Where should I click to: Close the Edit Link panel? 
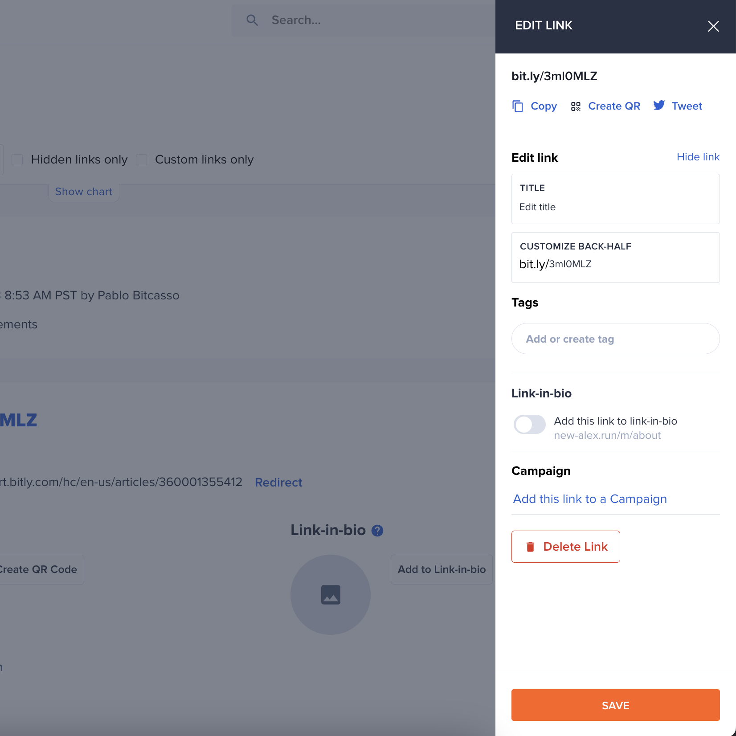click(x=713, y=26)
